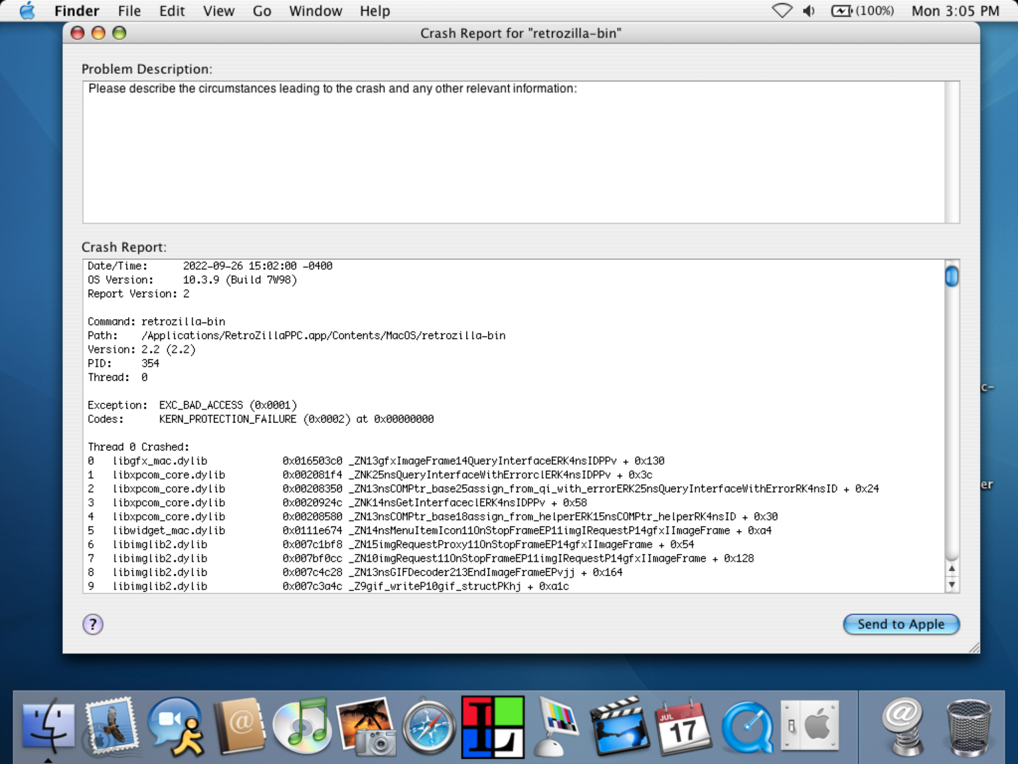Minimize the crash report window
Image resolution: width=1018 pixels, height=764 pixels.
click(98, 33)
